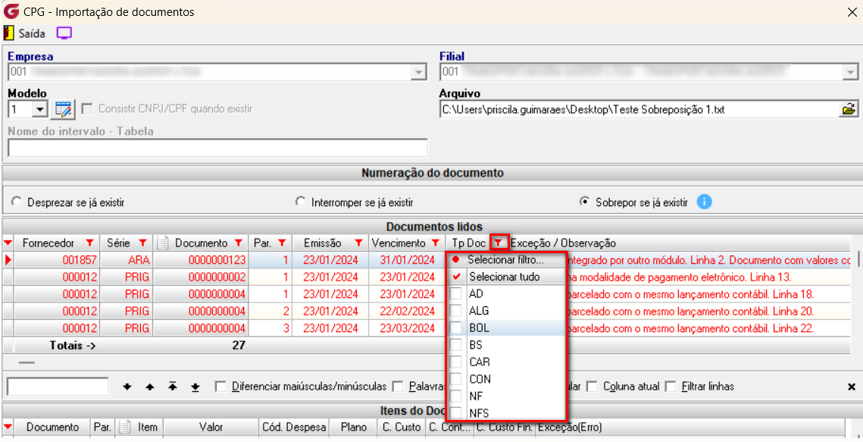Open the Filial dropdown
The height and width of the screenshot is (442, 863).
[850, 72]
